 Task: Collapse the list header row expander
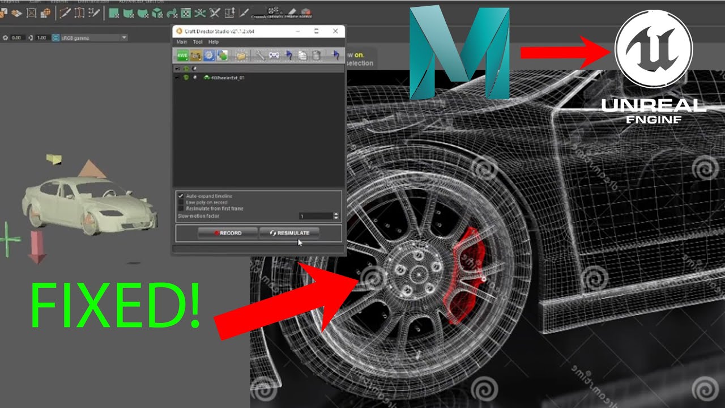tap(177, 69)
